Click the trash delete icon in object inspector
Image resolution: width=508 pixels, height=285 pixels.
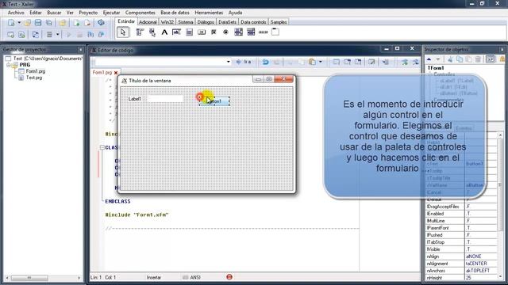click(478, 59)
